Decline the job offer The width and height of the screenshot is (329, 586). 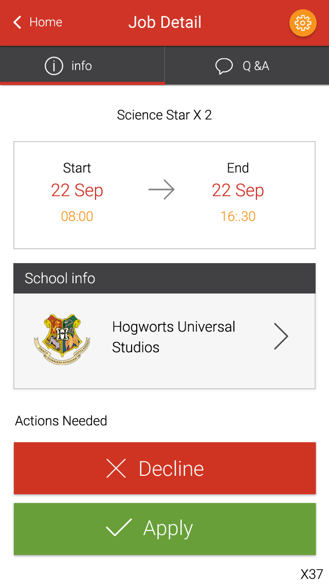pos(165,468)
